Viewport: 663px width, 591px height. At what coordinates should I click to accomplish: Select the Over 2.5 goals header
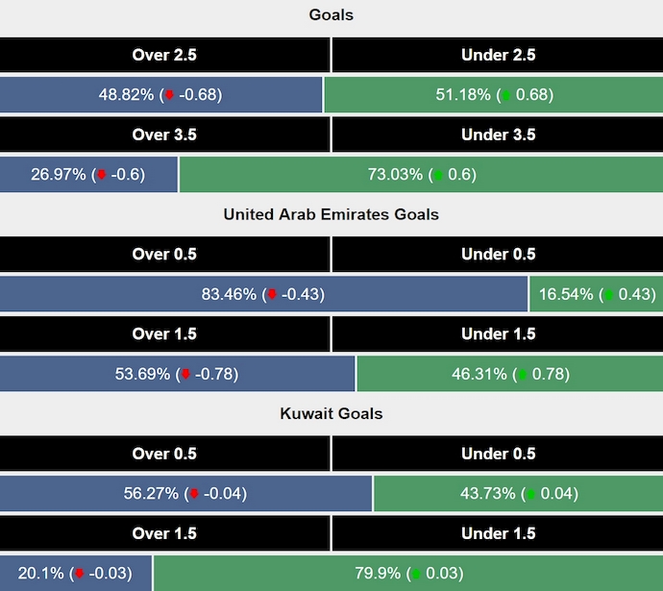(x=164, y=55)
